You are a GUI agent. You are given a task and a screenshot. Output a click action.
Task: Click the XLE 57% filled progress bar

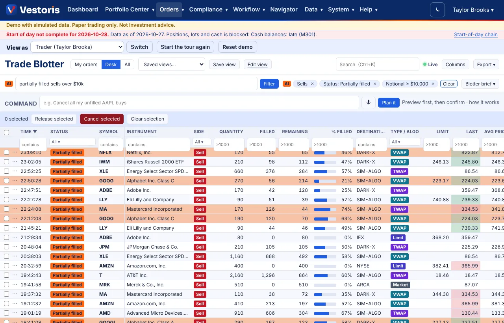pos(325,171)
